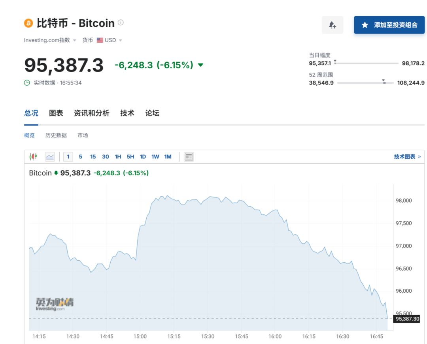Screen dimensions: 427x344
Task: Select the area chart type icon
Action: (x=50, y=157)
